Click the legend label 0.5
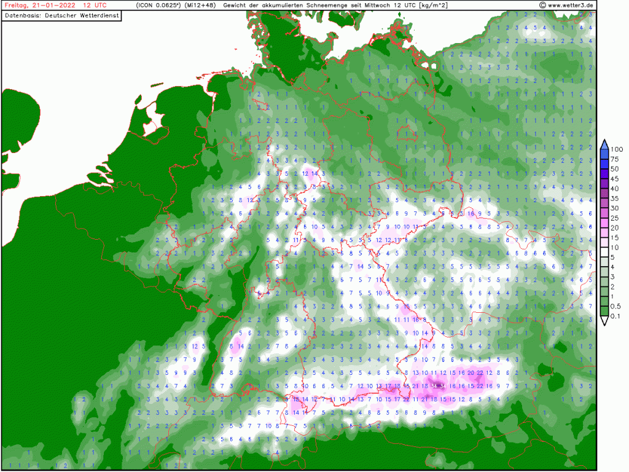Screen dimensions: 629x472 click(617, 306)
